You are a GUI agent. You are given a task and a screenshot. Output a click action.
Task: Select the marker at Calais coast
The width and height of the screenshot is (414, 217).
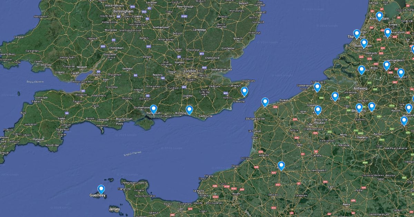265,102
